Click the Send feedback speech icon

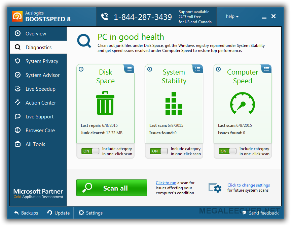(245, 213)
